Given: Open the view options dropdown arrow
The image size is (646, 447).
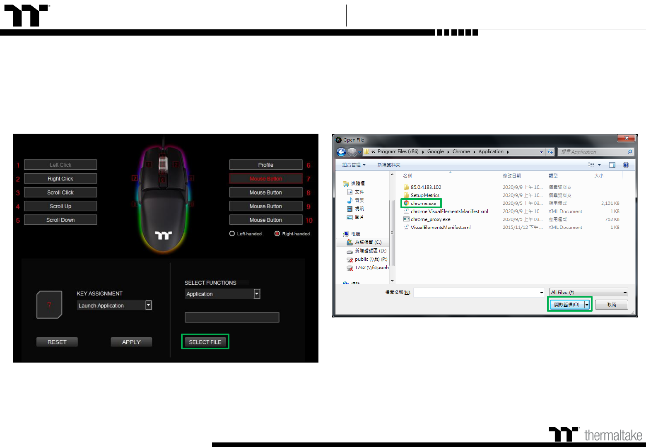Looking at the screenshot, I should (599, 165).
